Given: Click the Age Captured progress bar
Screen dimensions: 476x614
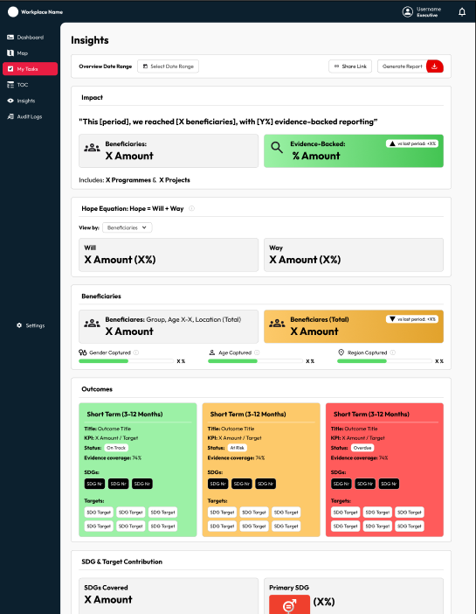Looking at the screenshot, I should (255, 361).
